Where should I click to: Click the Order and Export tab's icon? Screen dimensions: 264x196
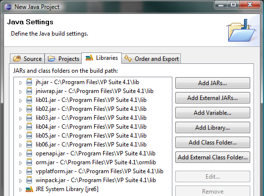[128, 58]
